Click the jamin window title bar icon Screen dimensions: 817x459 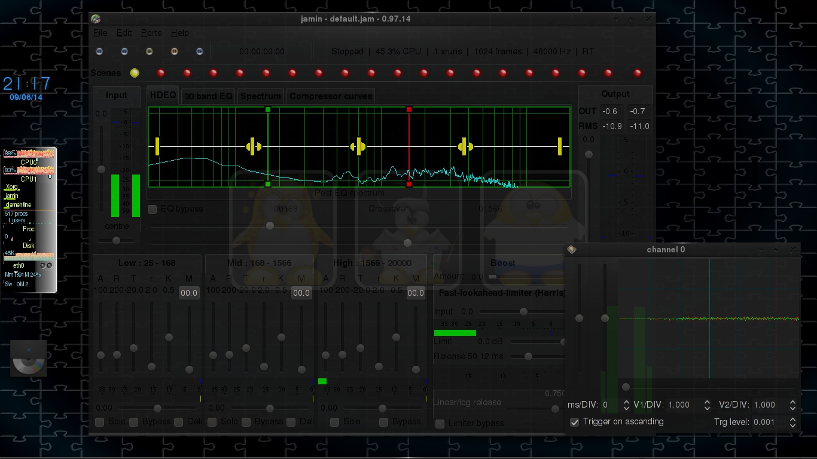coord(96,19)
